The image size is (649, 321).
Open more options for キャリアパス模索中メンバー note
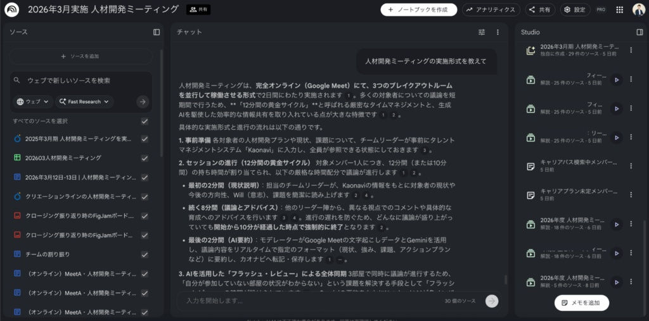pyautogui.click(x=631, y=167)
